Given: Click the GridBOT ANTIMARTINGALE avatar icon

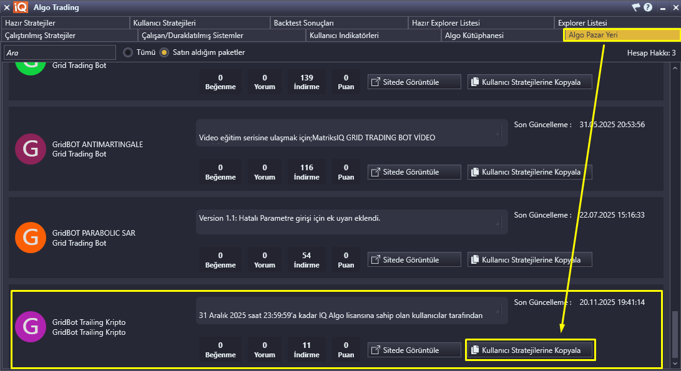Looking at the screenshot, I should [x=31, y=149].
